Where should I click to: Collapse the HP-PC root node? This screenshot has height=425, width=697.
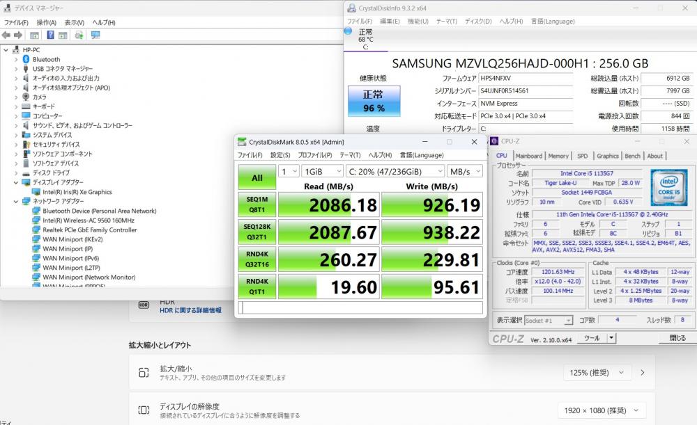pyautogui.click(x=6, y=50)
